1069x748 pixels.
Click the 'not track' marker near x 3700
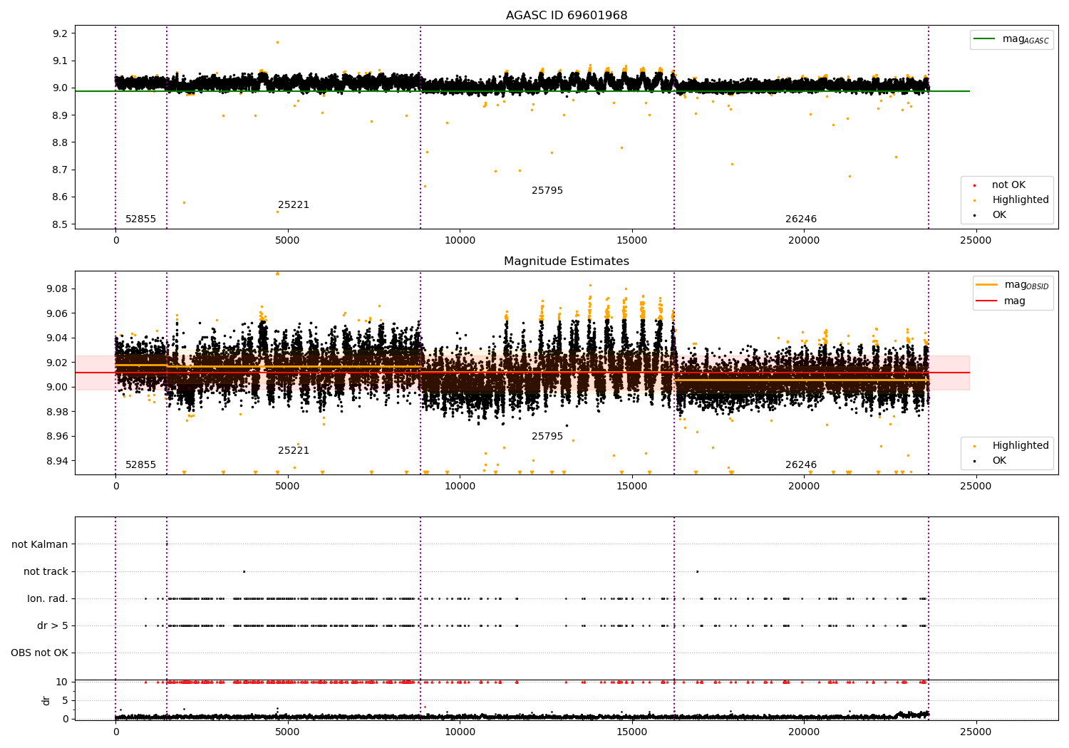pos(244,571)
